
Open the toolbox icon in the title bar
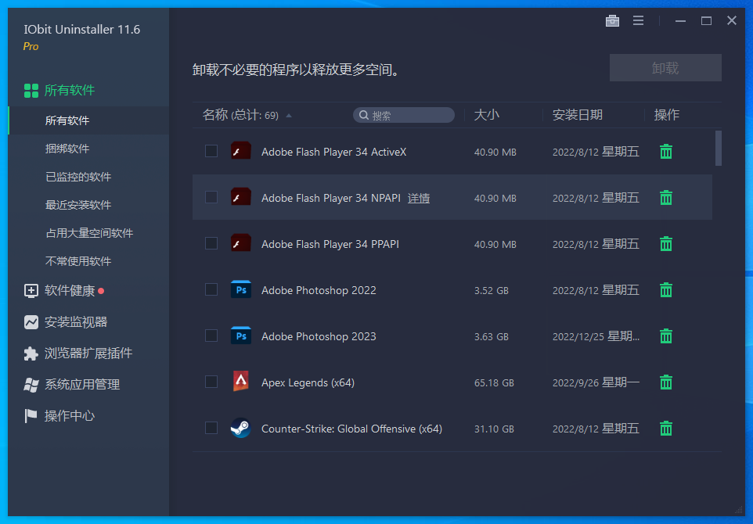click(x=612, y=21)
